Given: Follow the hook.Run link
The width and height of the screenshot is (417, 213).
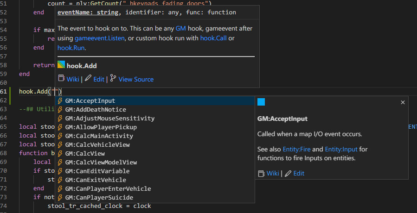Looking at the screenshot, I should tap(71, 47).
